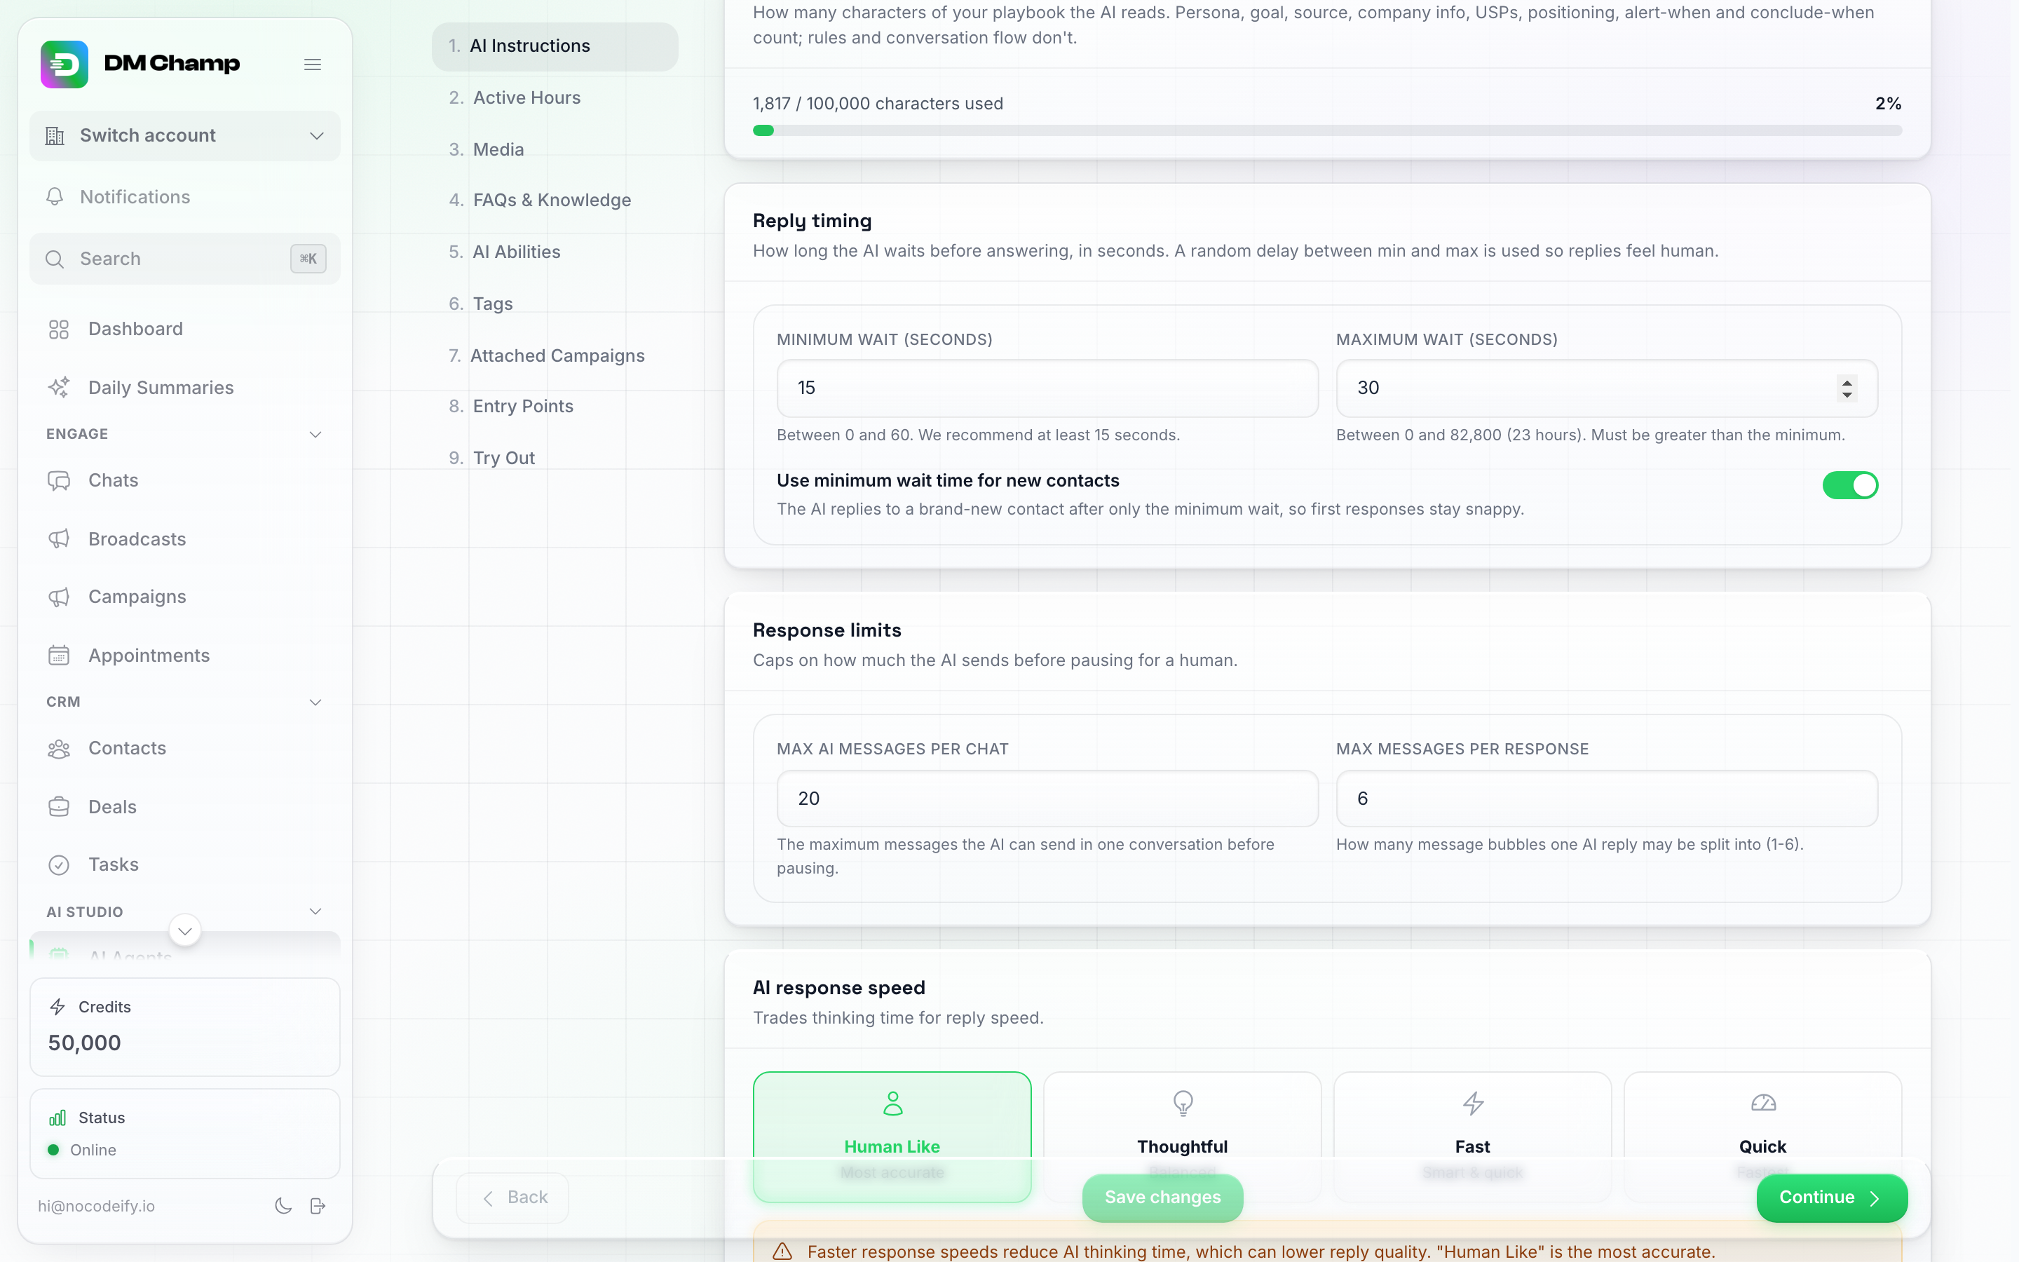Click the Back button
Image resolution: width=2019 pixels, height=1262 pixels.
[512, 1197]
